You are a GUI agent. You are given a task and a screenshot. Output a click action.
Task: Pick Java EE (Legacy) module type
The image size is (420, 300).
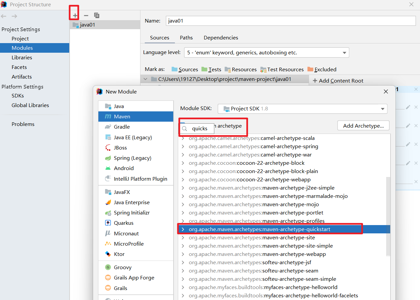(x=136, y=137)
